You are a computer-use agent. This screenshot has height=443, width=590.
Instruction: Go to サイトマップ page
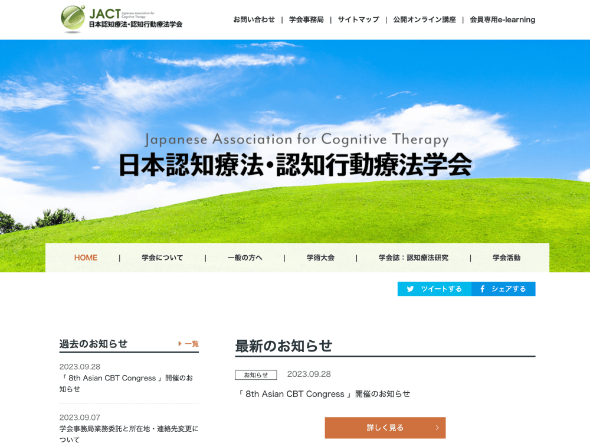click(358, 19)
